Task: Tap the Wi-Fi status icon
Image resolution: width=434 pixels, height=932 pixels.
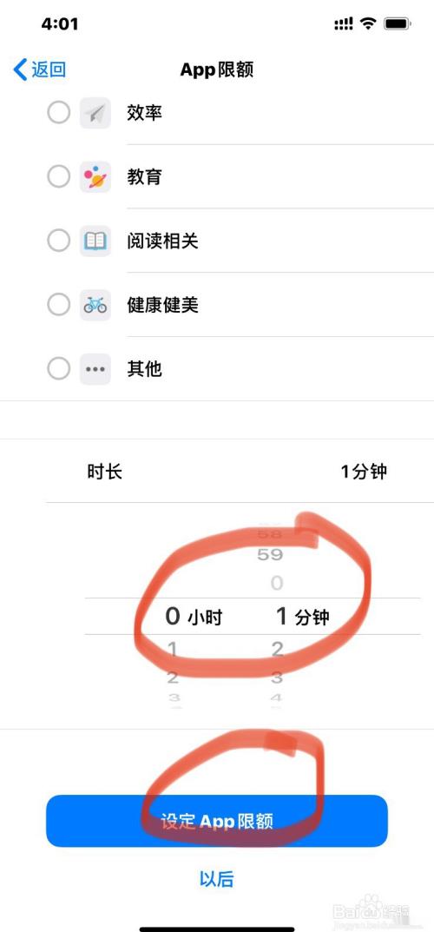Action: tap(369, 23)
